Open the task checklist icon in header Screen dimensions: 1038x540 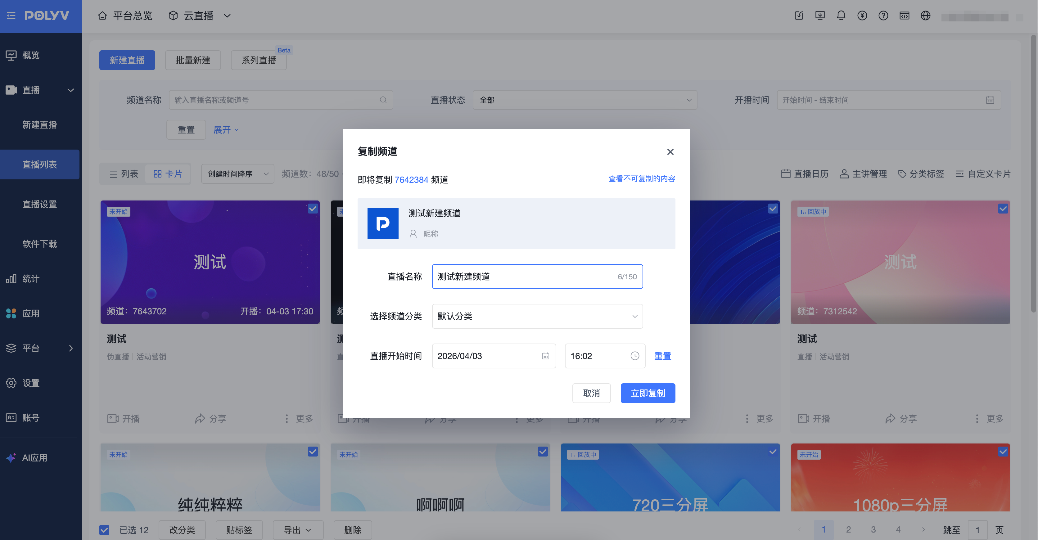tap(799, 16)
